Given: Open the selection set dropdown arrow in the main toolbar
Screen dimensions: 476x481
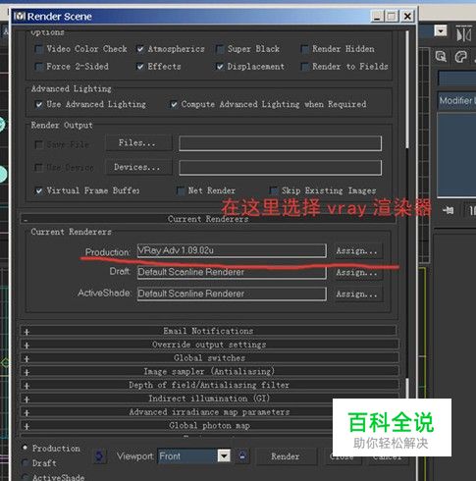Looking at the screenshot, I should [441, 31].
